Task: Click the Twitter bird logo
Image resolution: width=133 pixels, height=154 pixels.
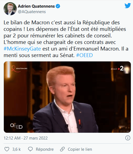Action: [128, 6]
